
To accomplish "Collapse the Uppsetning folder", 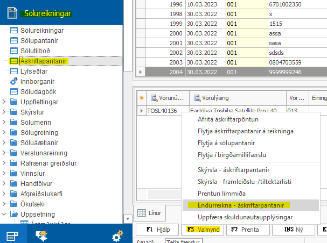I will (5, 214).
